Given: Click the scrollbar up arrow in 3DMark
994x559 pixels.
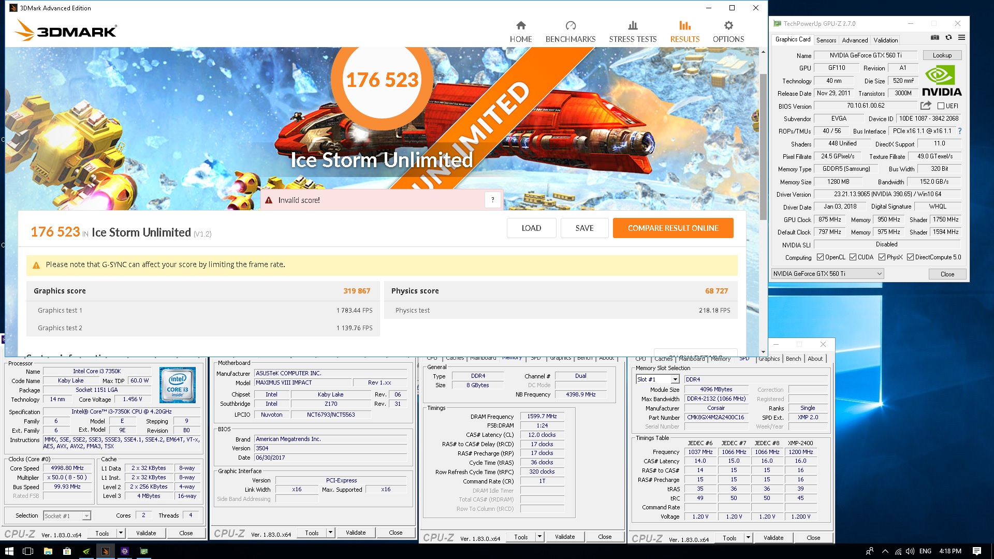Looking at the screenshot, I should 763,52.
